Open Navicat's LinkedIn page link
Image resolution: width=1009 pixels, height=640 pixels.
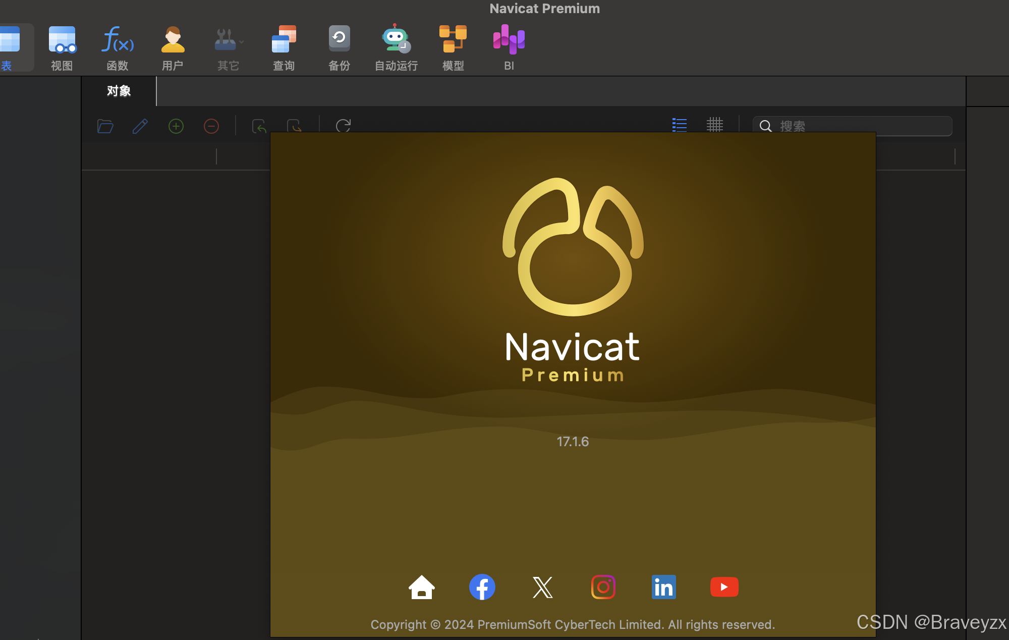663,587
